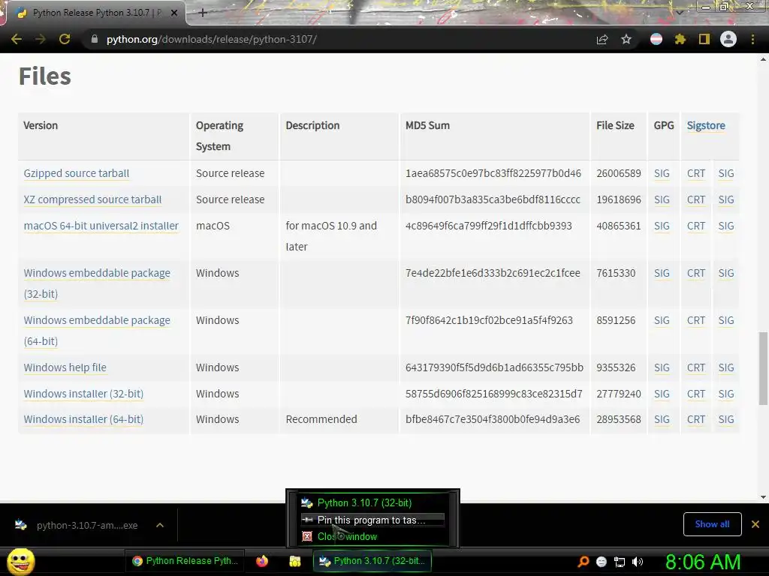The image size is (769, 576).
Task: Click the scrollbar down arrow
Action: [763, 496]
